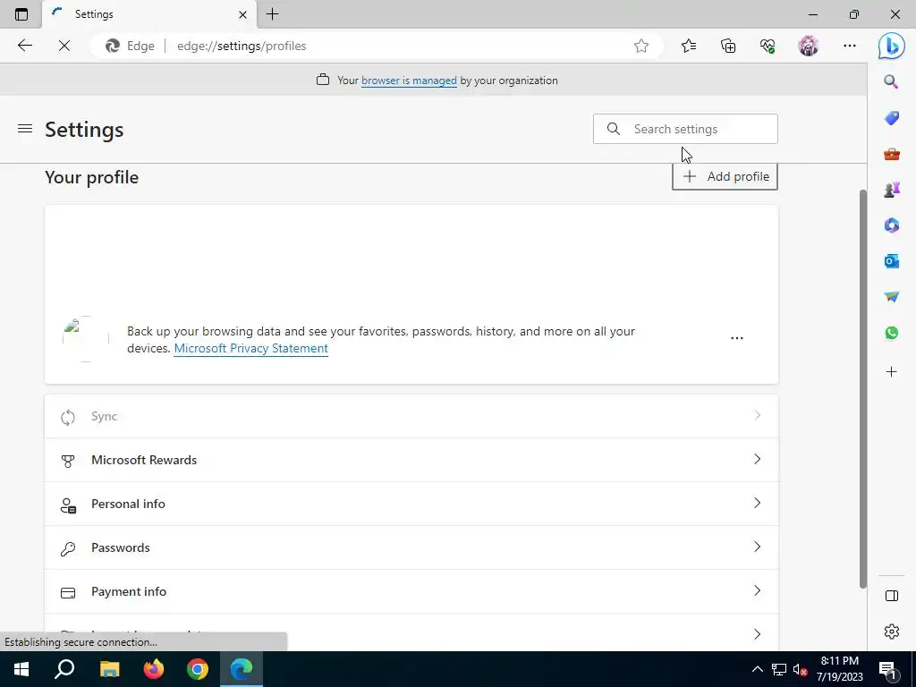Show hidden tray icons arrow

point(757,669)
